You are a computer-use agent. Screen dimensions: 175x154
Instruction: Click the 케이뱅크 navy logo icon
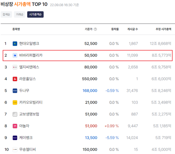[x=15, y=138]
